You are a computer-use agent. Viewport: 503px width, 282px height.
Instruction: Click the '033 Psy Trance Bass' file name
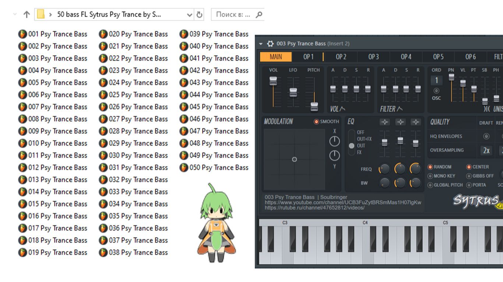pyautogui.click(x=138, y=192)
